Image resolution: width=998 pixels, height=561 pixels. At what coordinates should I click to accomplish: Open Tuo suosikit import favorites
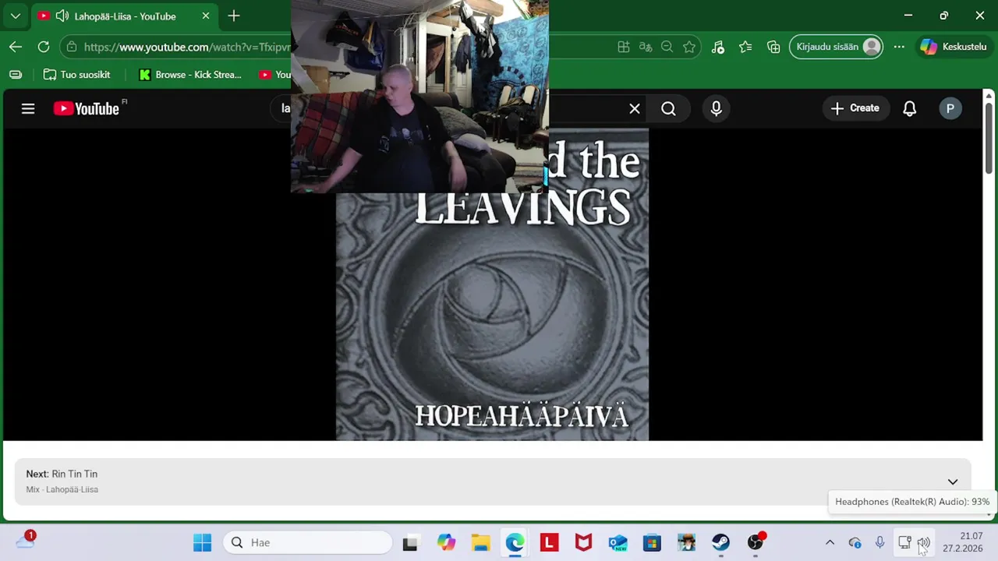pos(76,75)
